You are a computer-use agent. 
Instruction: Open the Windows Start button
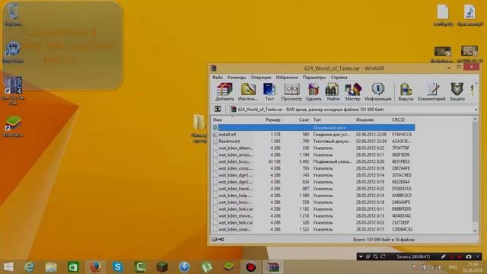(x=8, y=267)
